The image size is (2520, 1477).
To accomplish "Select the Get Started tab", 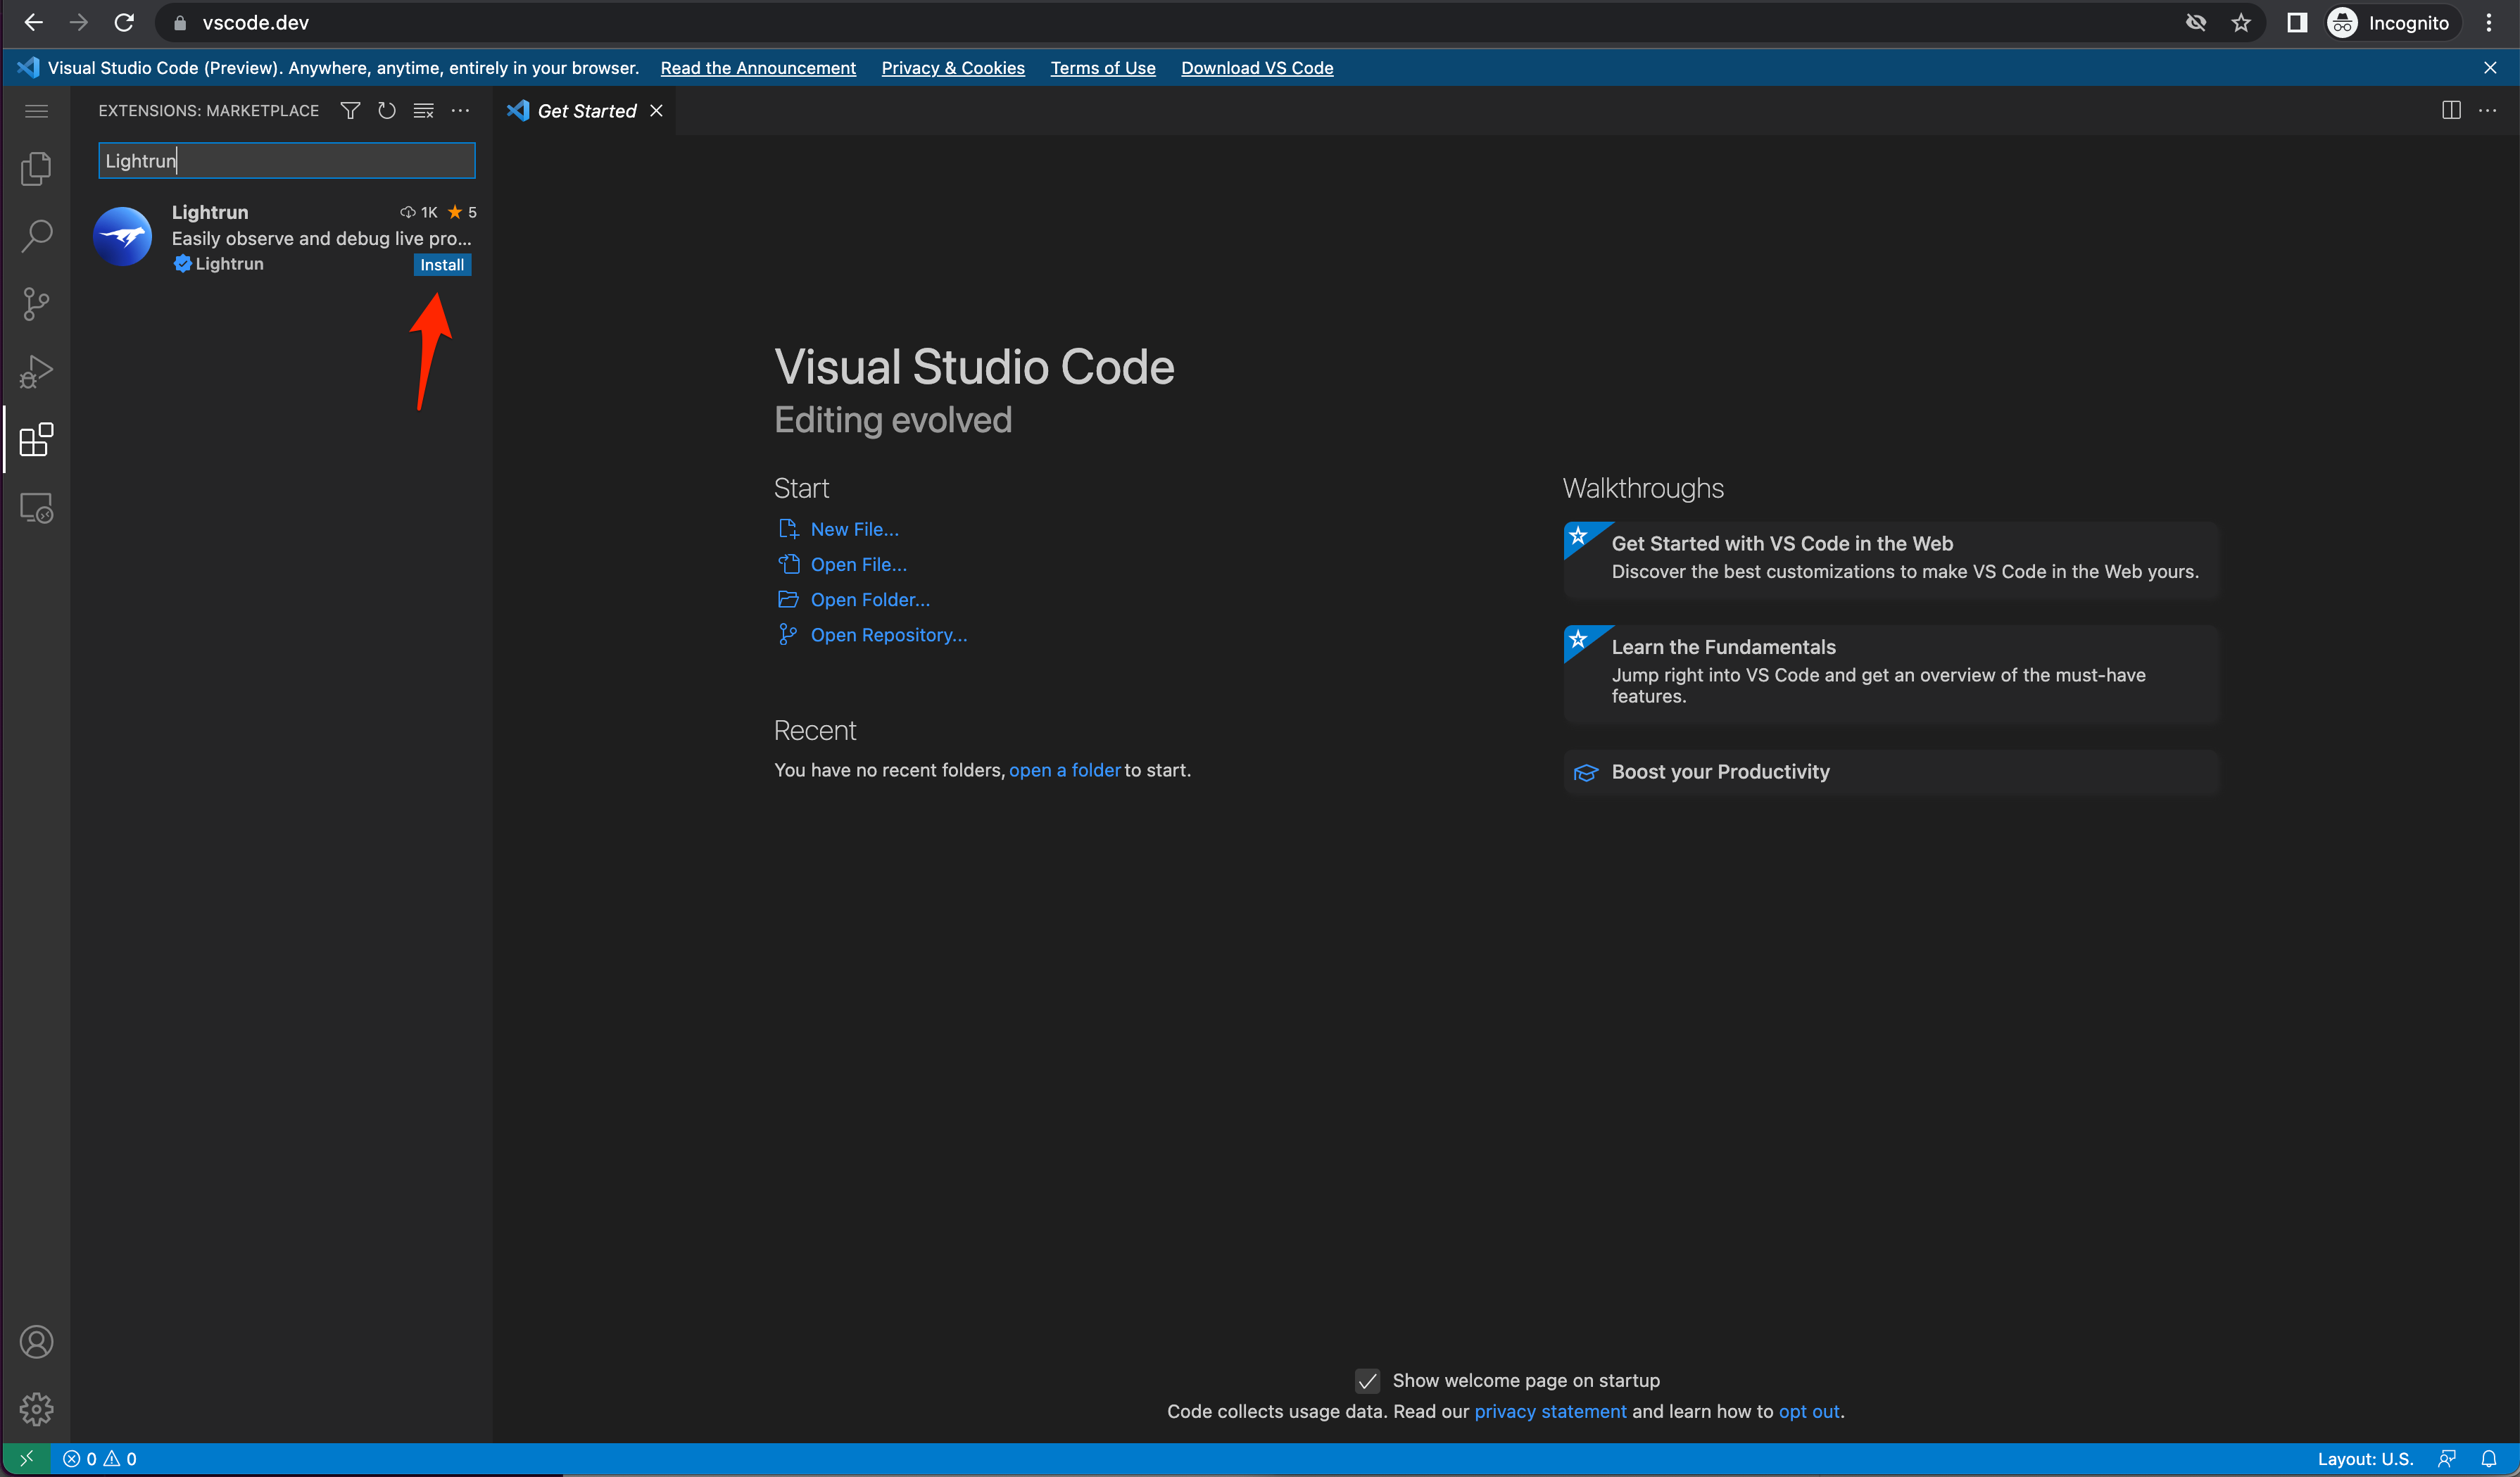I will (x=586, y=111).
